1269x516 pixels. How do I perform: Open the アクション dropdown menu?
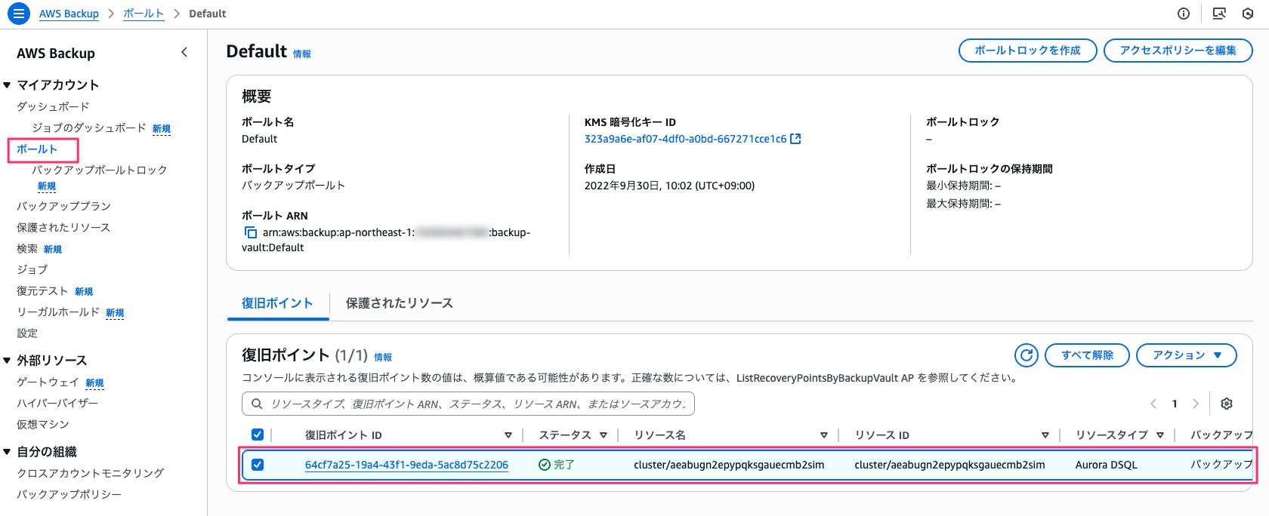(1186, 355)
